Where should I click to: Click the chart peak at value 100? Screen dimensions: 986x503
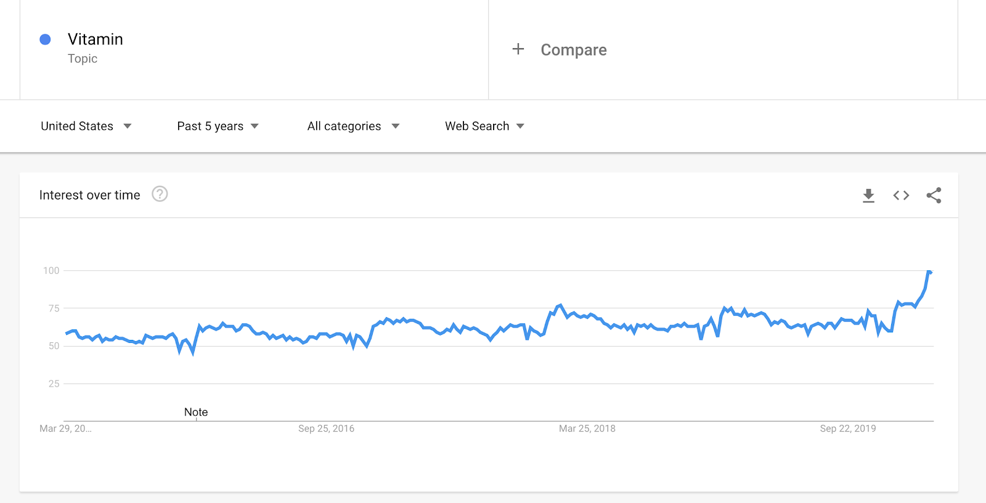(929, 272)
